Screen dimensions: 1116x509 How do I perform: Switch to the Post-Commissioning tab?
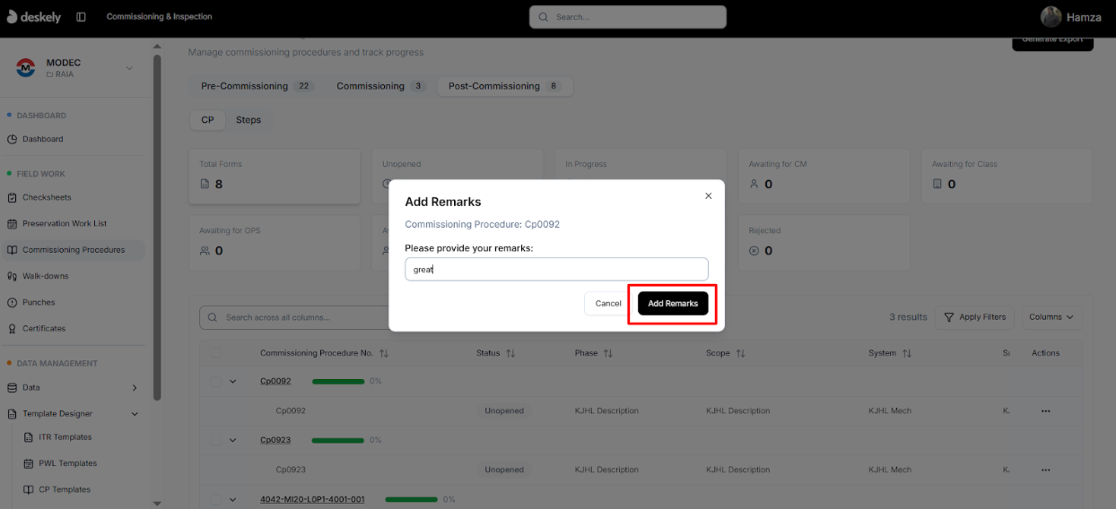(505, 86)
